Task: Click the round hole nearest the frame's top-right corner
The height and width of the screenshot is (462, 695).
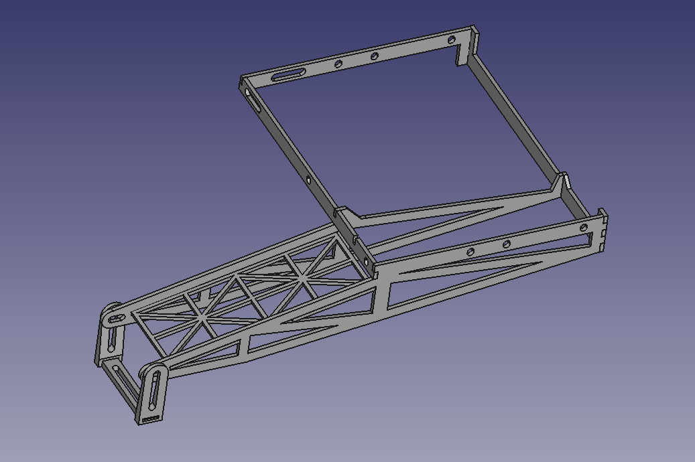Action: click(451, 41)
